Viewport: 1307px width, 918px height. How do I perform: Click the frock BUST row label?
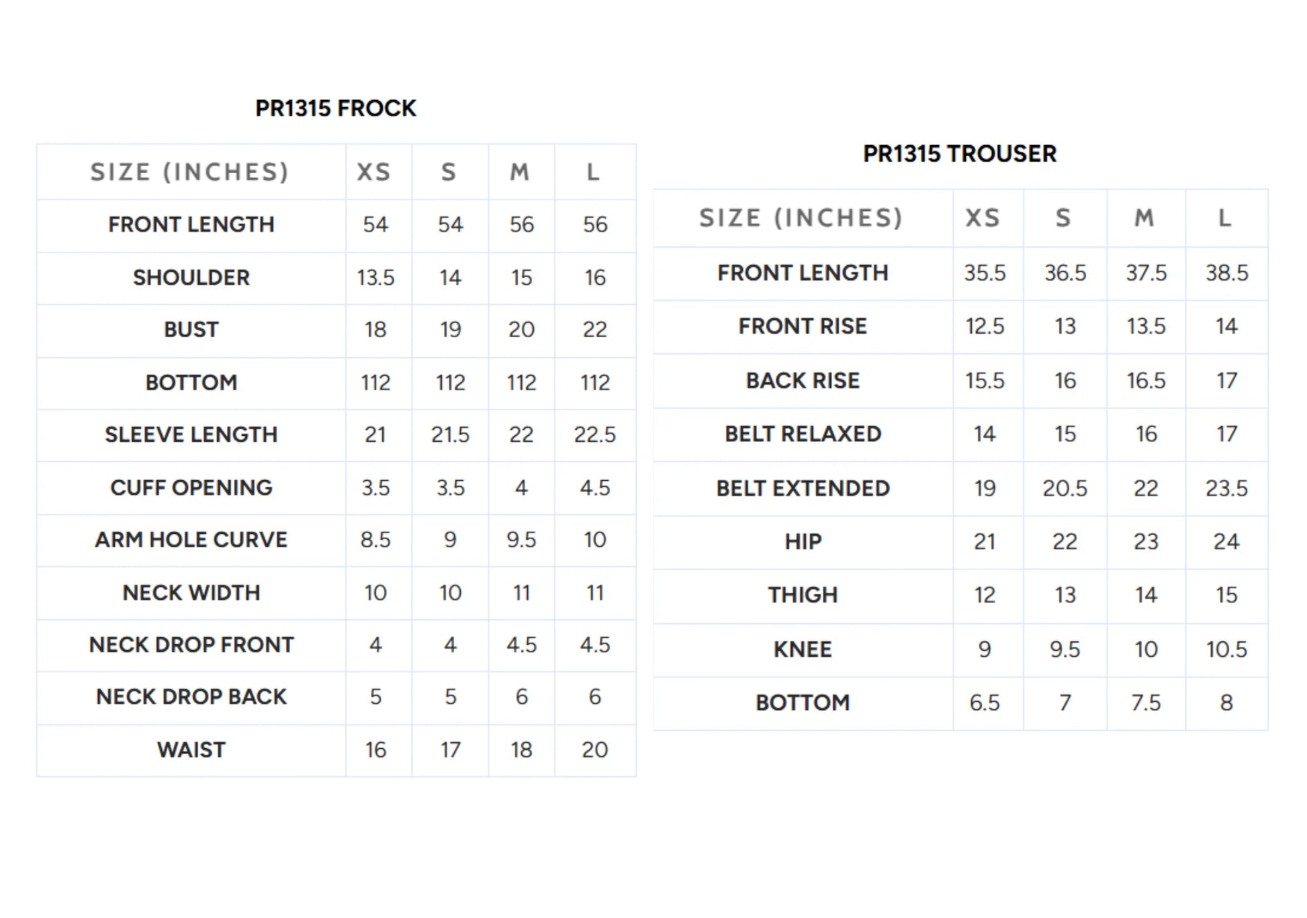[x=191, y=330]
